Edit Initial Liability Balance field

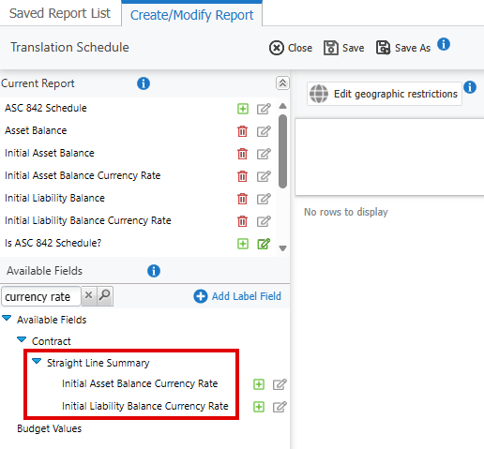pyautogui.click(x=264, y=199)
